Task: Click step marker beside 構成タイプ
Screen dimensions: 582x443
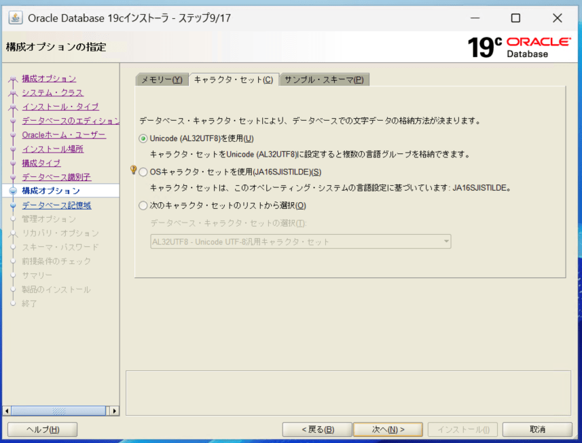Action: (13, 163)
